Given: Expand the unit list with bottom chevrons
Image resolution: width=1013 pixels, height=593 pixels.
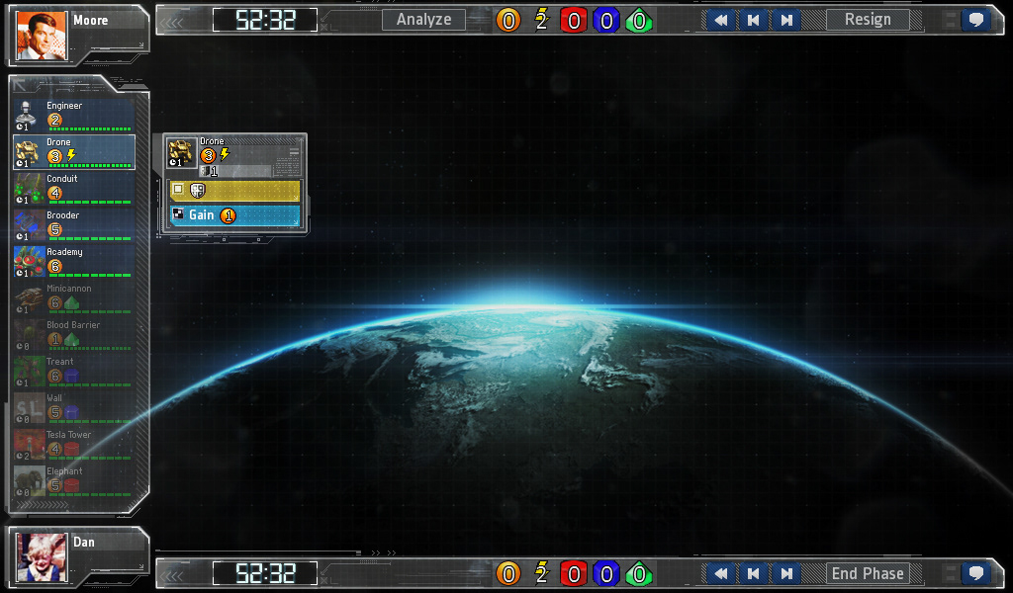Looking at the screenshot, I should pos(44,505).
